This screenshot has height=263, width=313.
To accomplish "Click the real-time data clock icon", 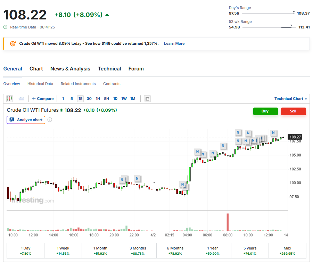I will 6,27.
